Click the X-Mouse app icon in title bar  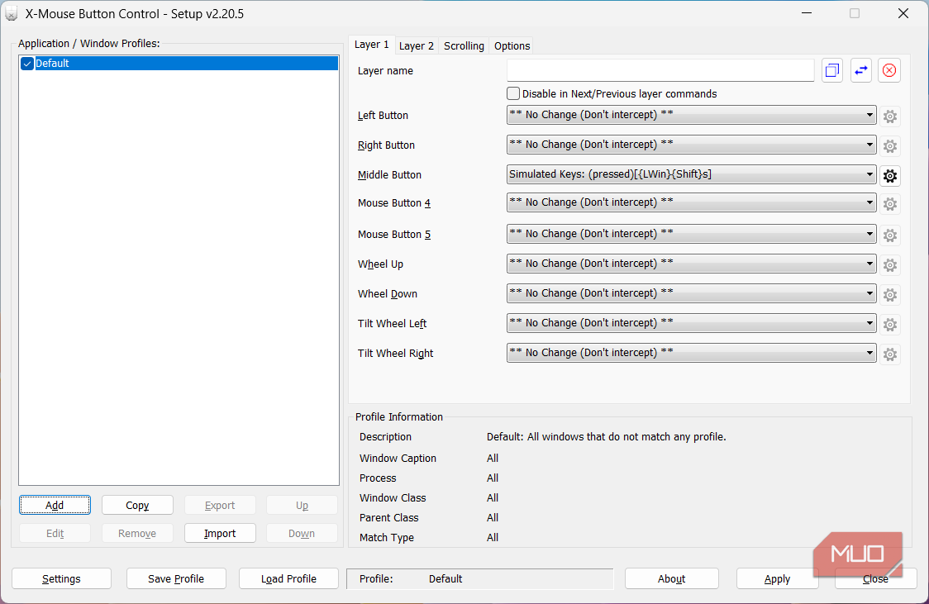click(x=12, y=13)
